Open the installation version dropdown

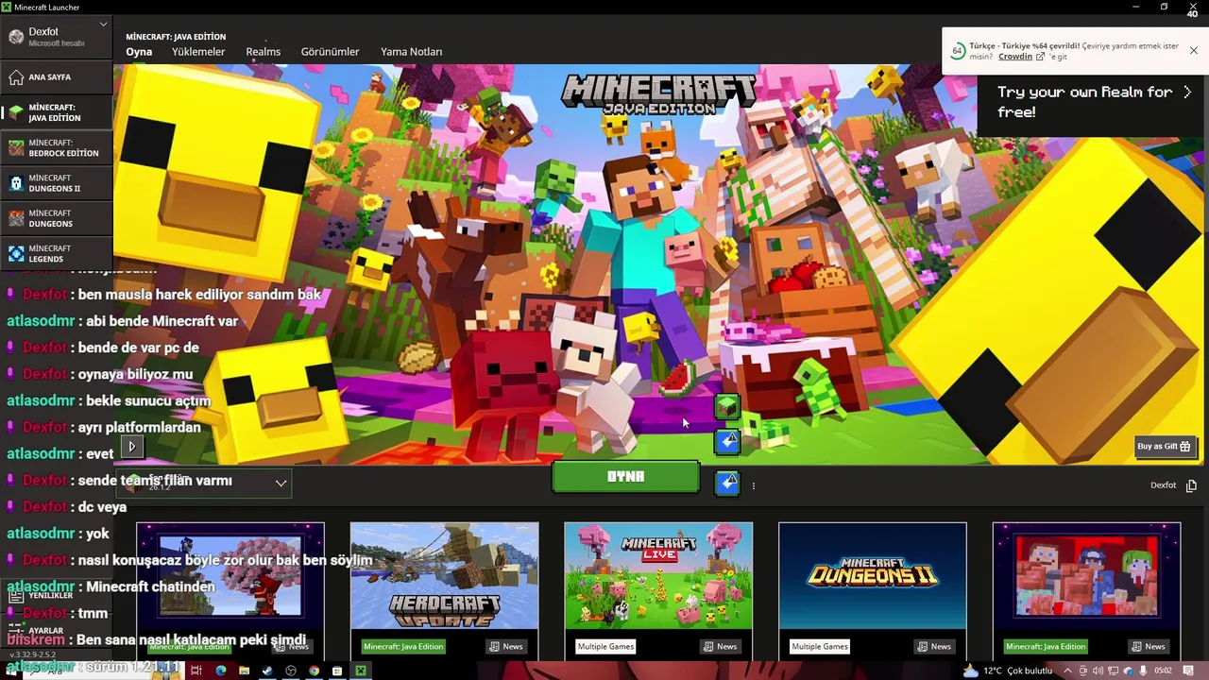[x=204, y=484]
